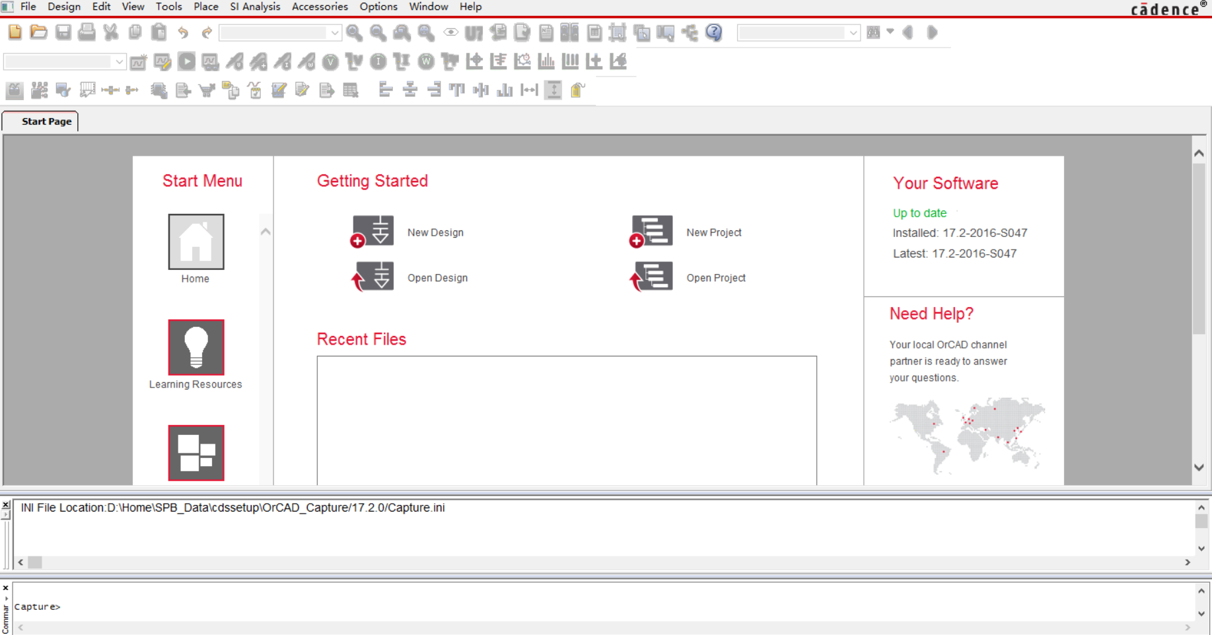
Task: Open the File menu
Action: [28, 7]
